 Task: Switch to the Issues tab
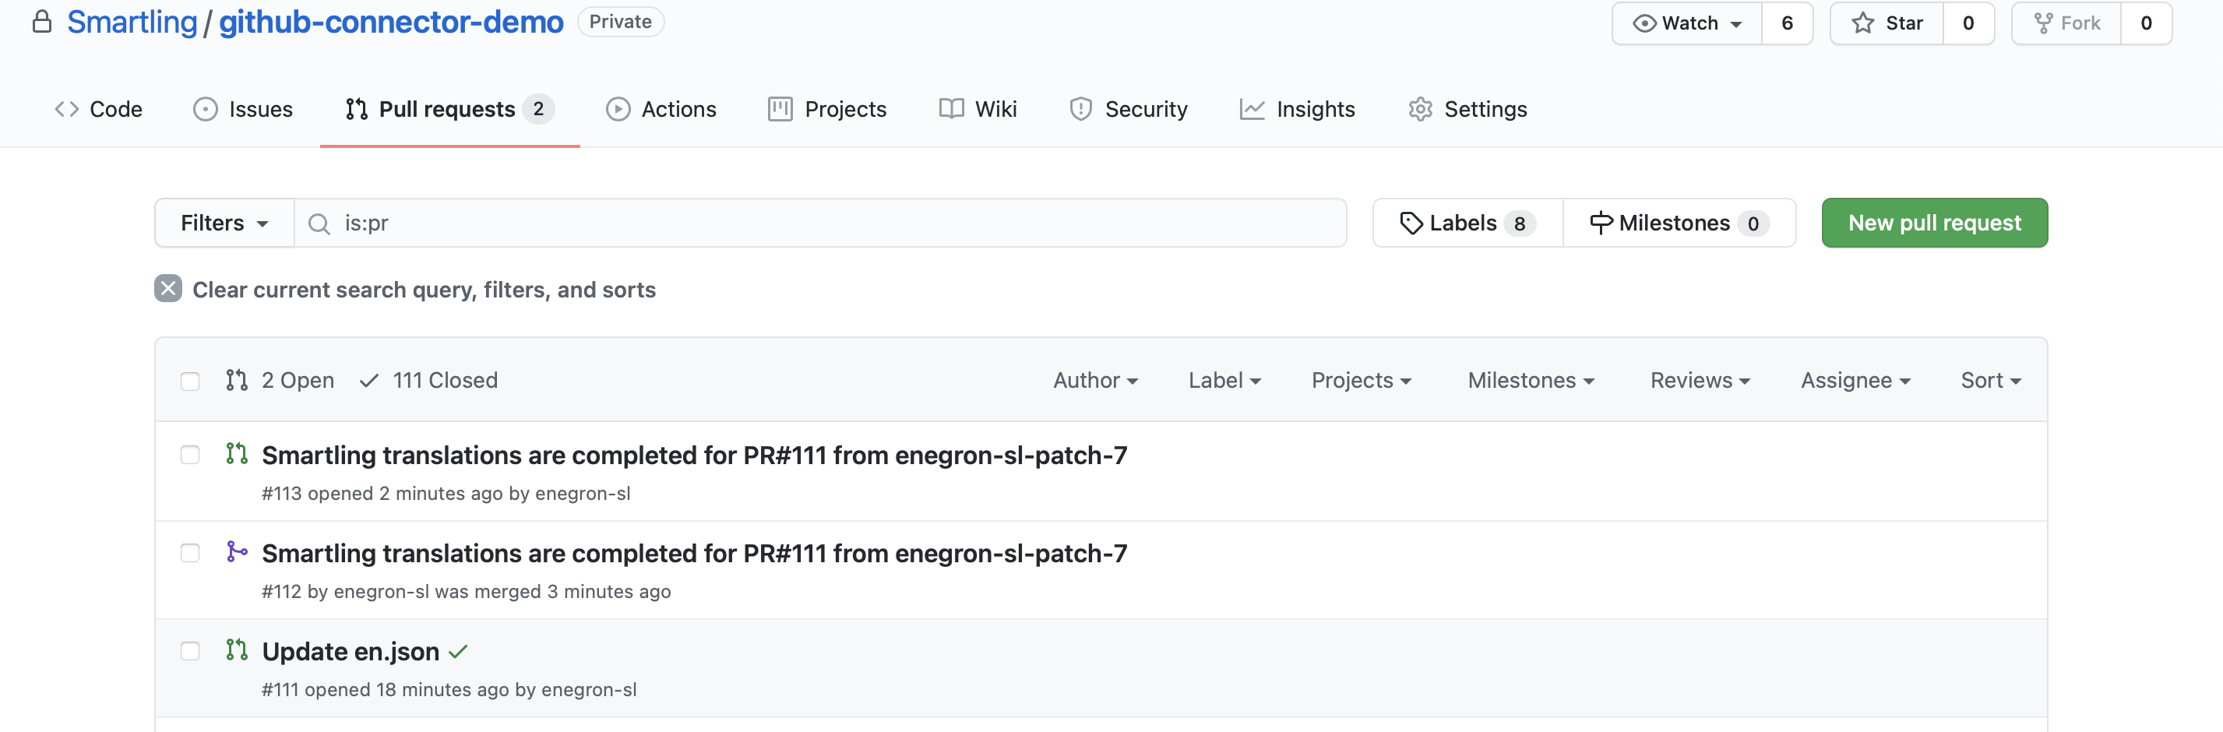click(x=243, y=110)
